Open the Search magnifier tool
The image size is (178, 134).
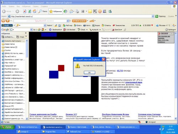pyautogui.click(x=43, y=11)
